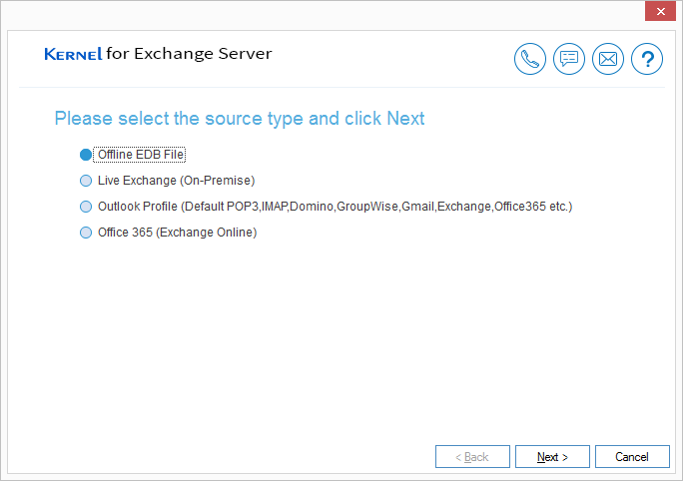Image resolution: width=683 pixels, height=481 pixels.
Task: Select Offline EDB File radio button
Action: pos(86,155)
